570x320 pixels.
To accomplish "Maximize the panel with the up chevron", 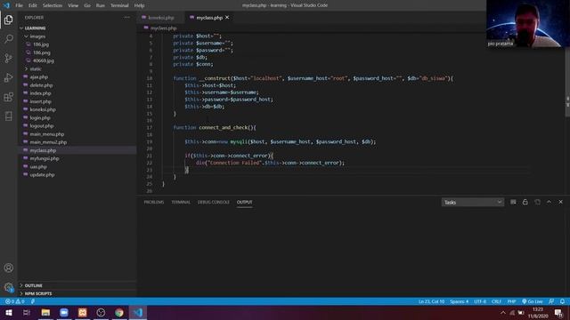I will [x=549, y=202].
